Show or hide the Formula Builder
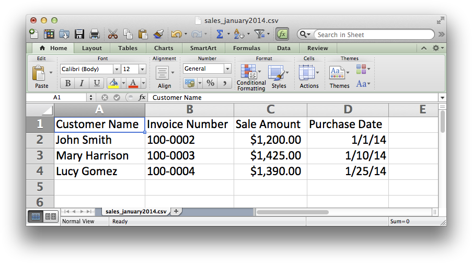Screen dimensions: 472x263 [x=282, y=34]
